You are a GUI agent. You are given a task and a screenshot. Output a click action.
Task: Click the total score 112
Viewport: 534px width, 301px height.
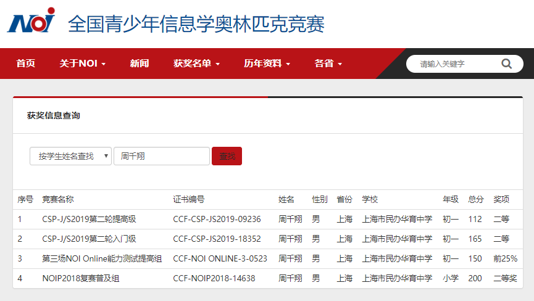coord(475,219)
